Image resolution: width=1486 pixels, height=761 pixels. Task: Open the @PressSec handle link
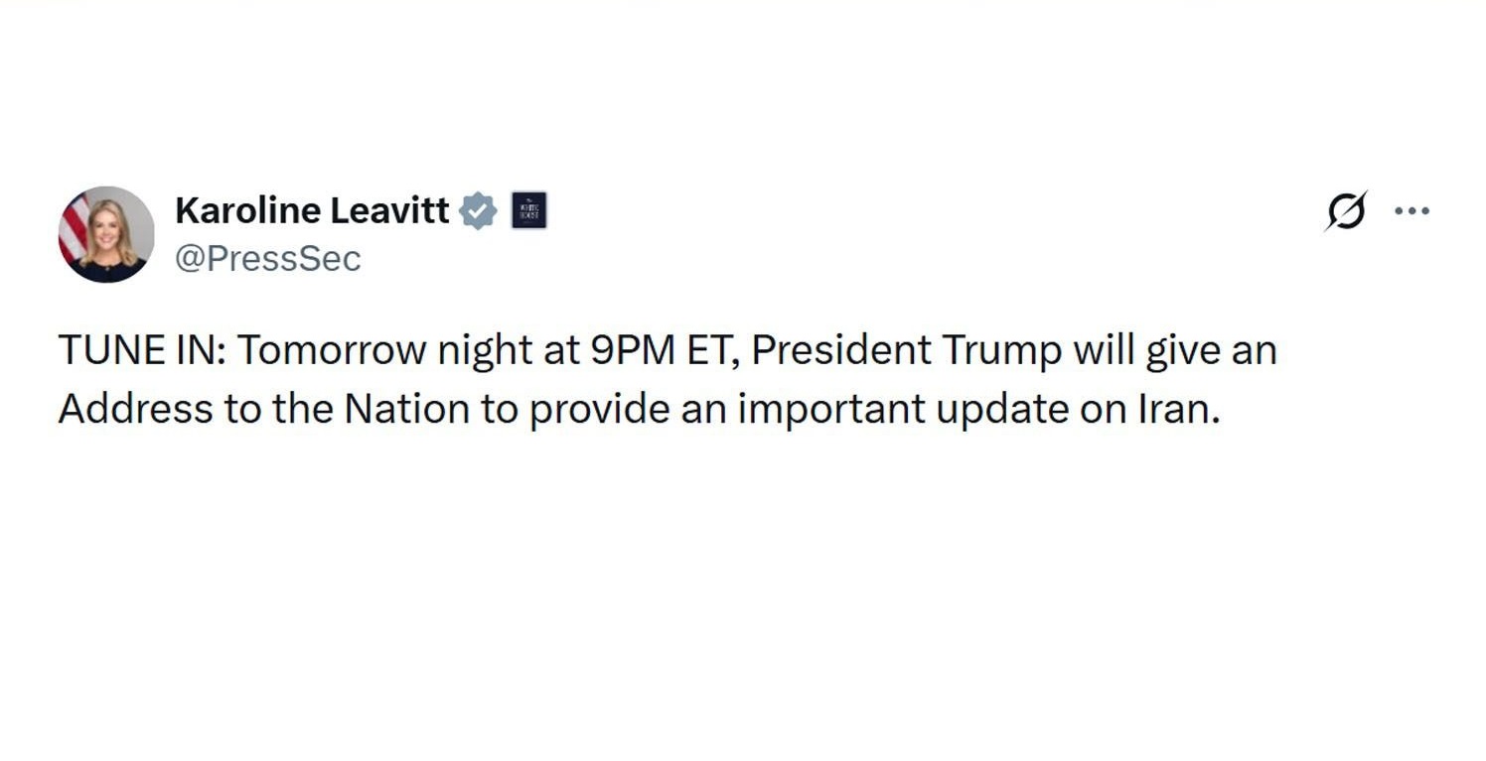coord(268,259)
